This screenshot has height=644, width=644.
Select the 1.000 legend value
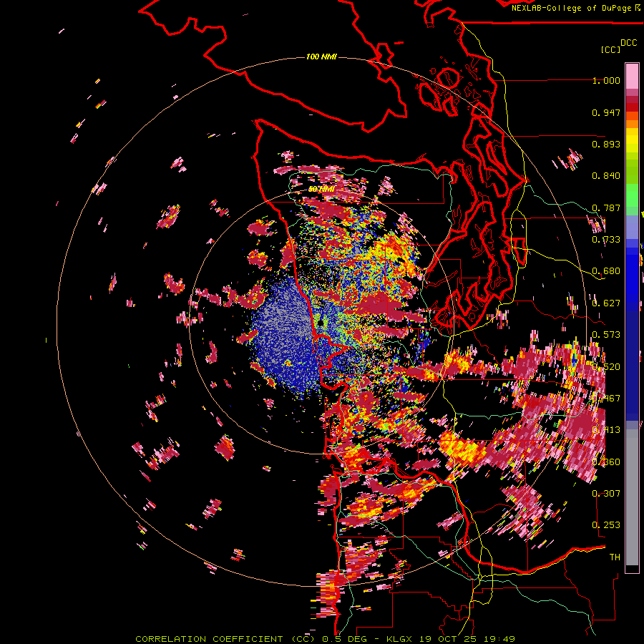[x=606, y=80]
